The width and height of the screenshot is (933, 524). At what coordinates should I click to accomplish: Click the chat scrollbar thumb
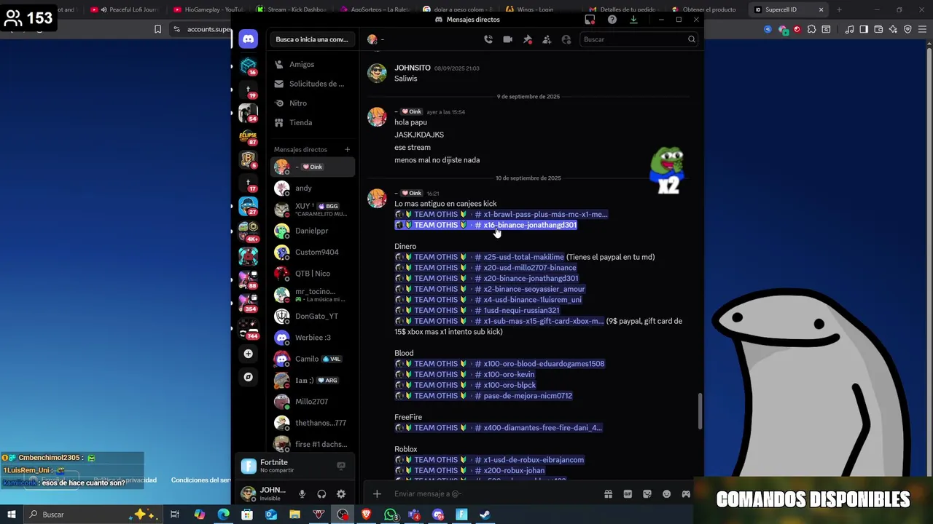pos(700,411)
